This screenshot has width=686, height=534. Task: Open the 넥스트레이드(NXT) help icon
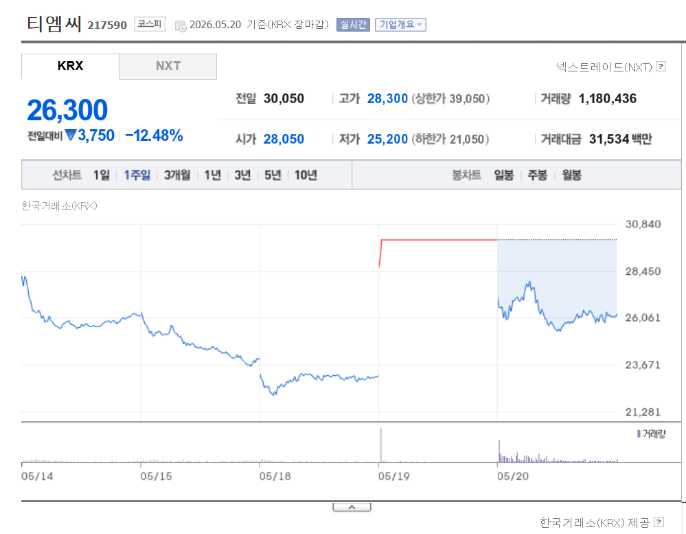[x=661, y=67]
